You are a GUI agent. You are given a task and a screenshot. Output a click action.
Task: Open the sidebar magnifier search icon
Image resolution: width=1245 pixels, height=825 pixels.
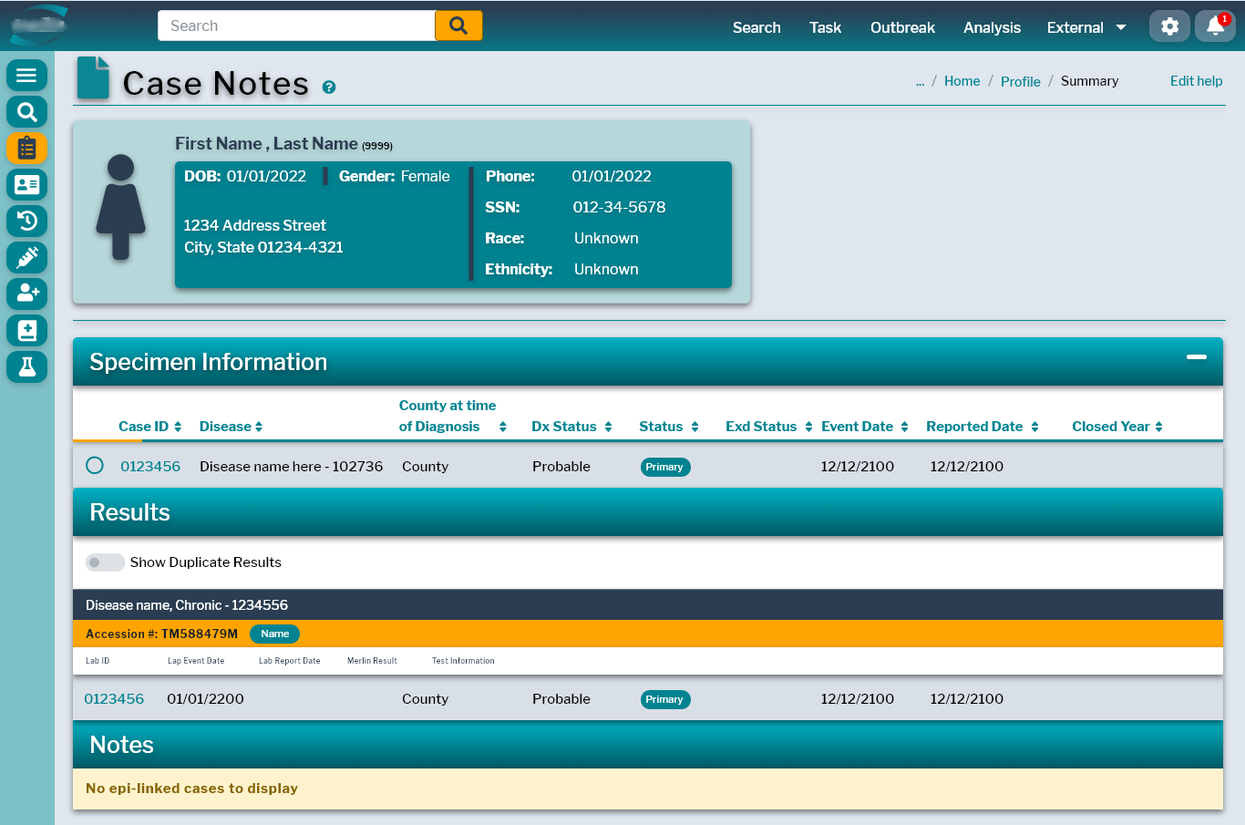tap(26, 111)
